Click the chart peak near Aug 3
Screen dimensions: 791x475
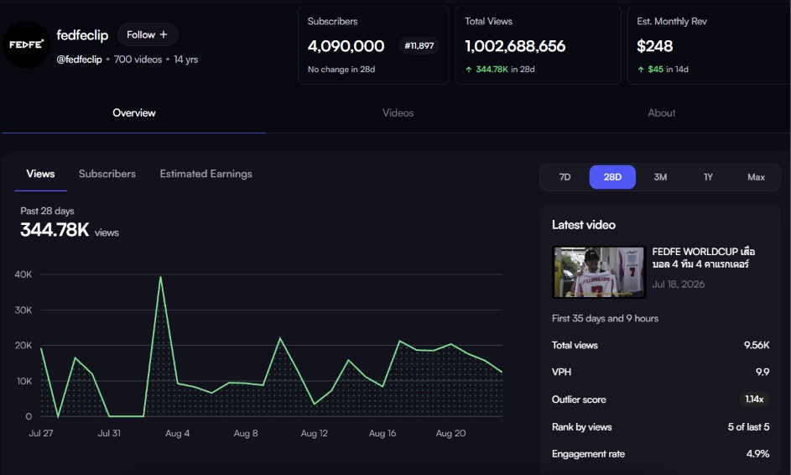coord(160,277)
